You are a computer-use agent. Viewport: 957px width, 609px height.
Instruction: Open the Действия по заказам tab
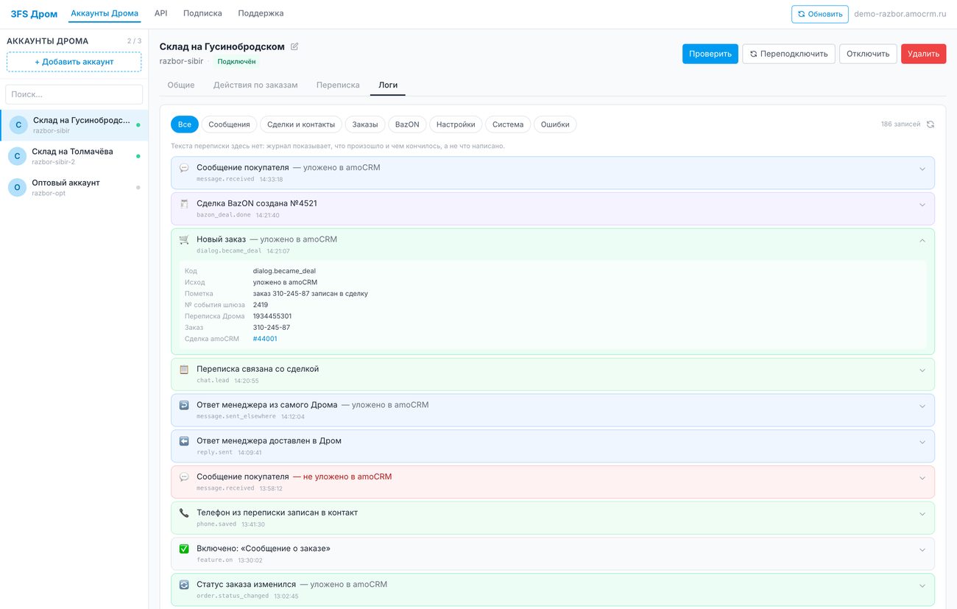tap(255, 85)
